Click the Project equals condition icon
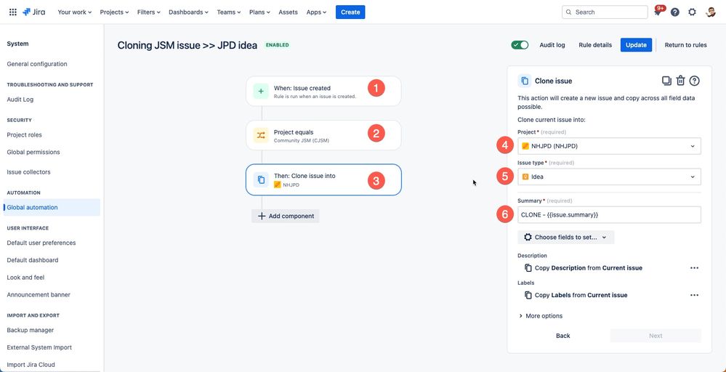726x372 pixels. coord(261,135)
